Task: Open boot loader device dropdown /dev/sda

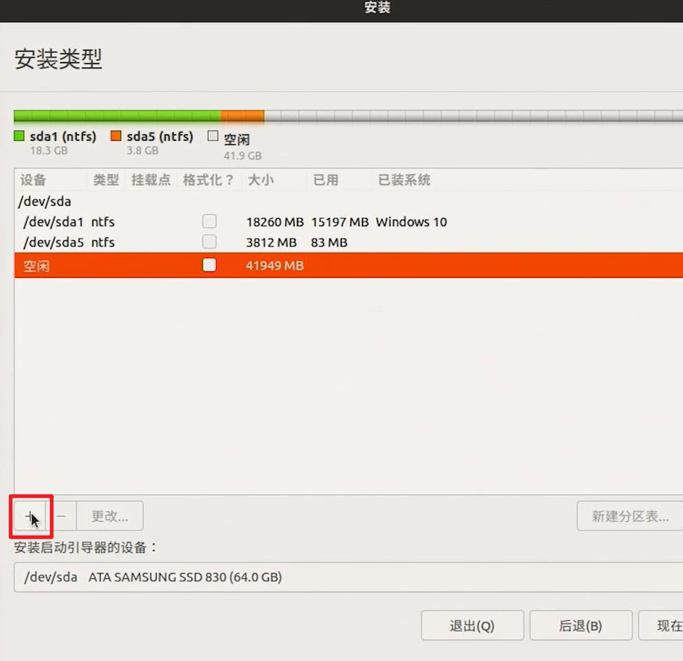Action: [x=349, y=577]
